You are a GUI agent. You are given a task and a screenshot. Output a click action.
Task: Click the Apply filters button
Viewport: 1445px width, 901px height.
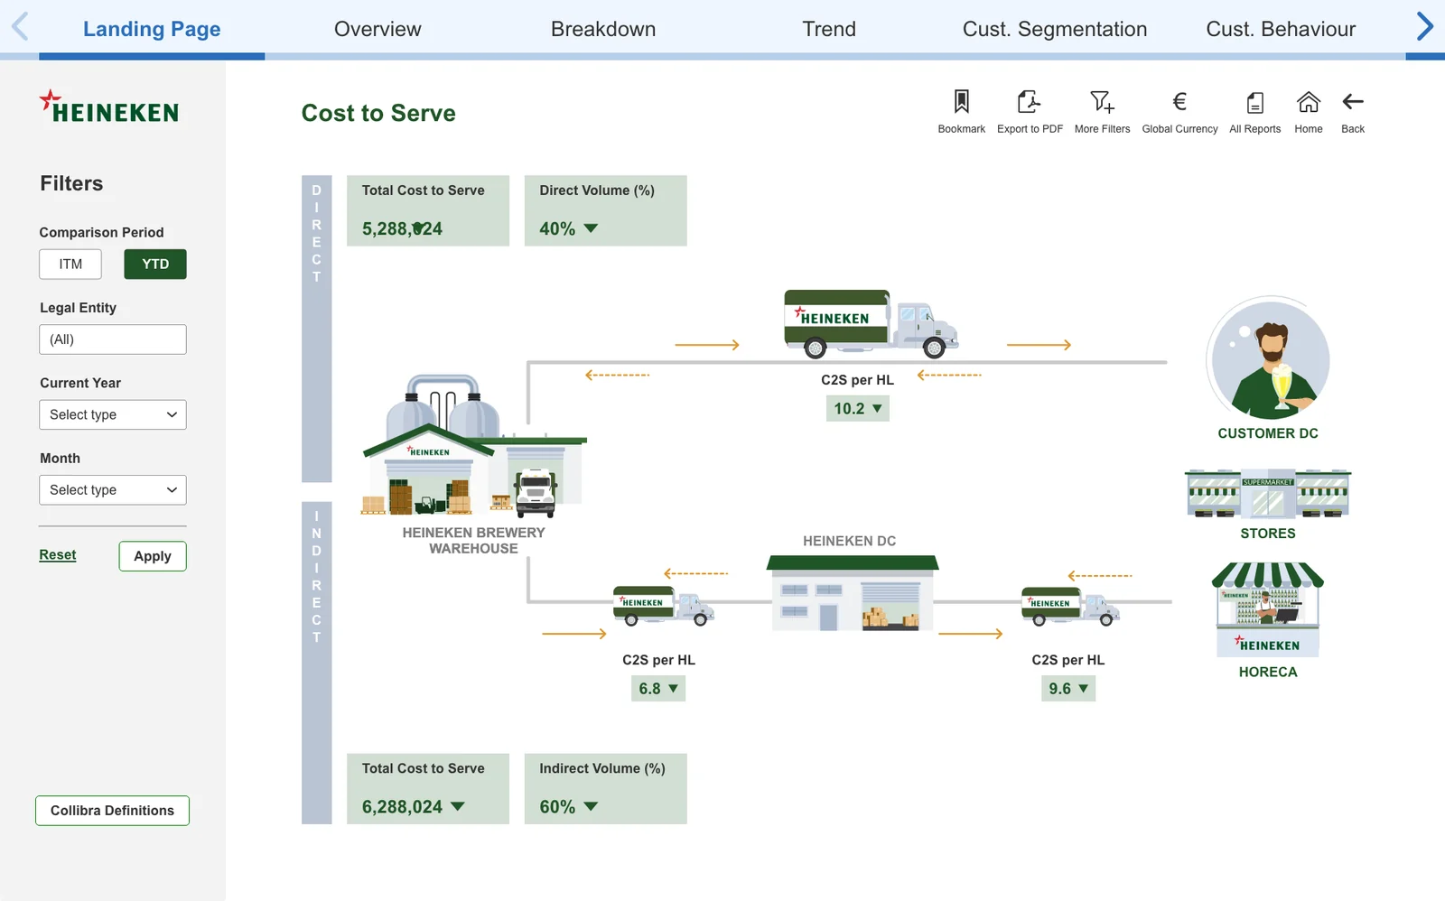click(153, 556)
